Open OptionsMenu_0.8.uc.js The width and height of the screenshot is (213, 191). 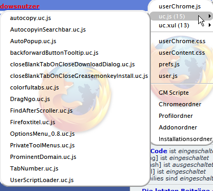(x=42, y=134)
